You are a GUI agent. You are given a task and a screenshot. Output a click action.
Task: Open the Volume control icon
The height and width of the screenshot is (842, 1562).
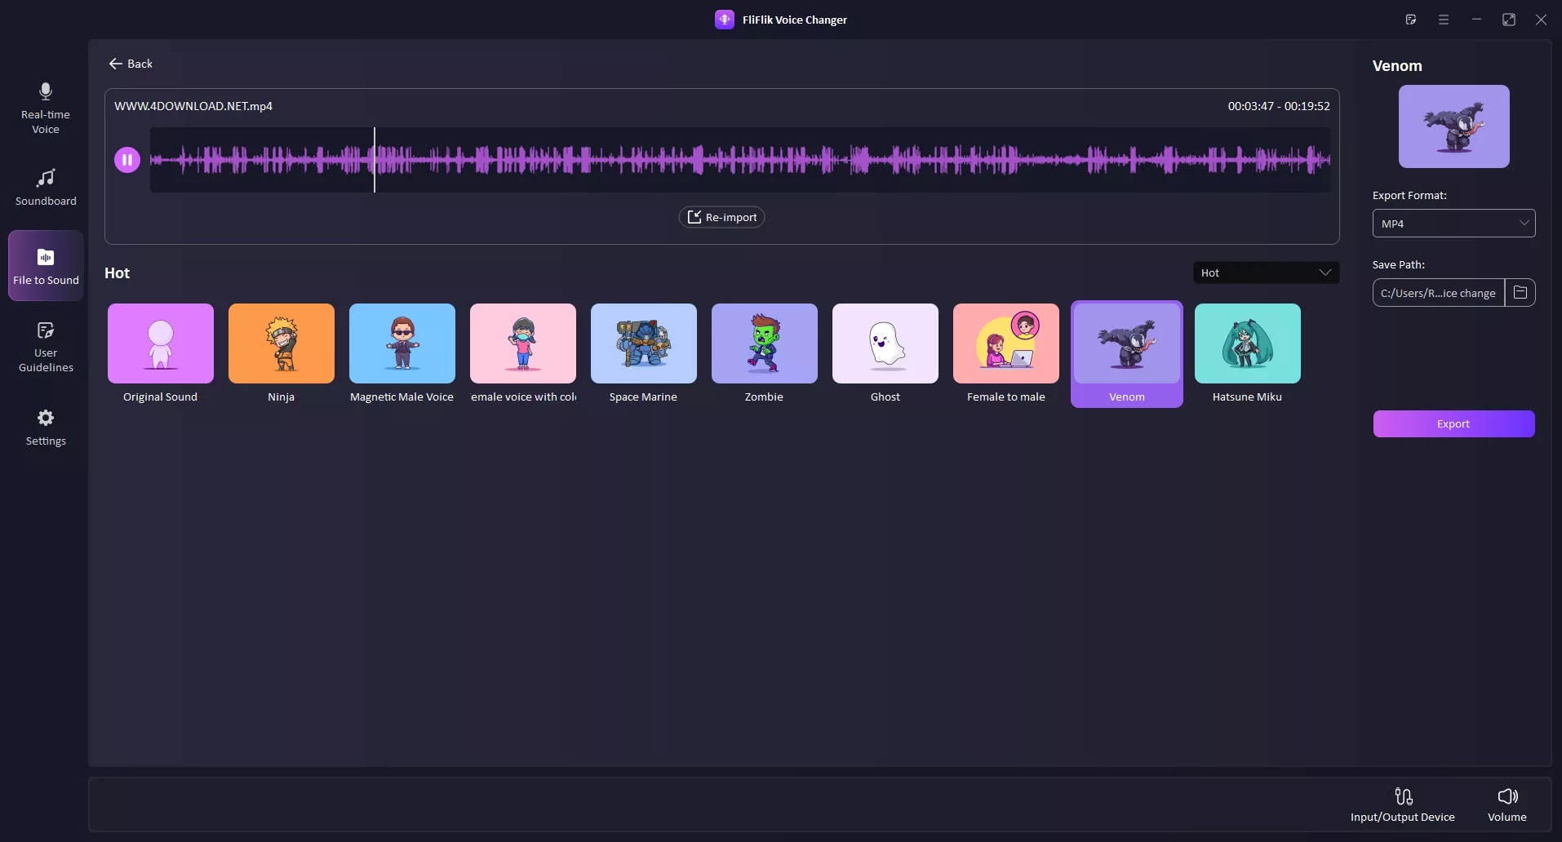(x=1507, y=804)
